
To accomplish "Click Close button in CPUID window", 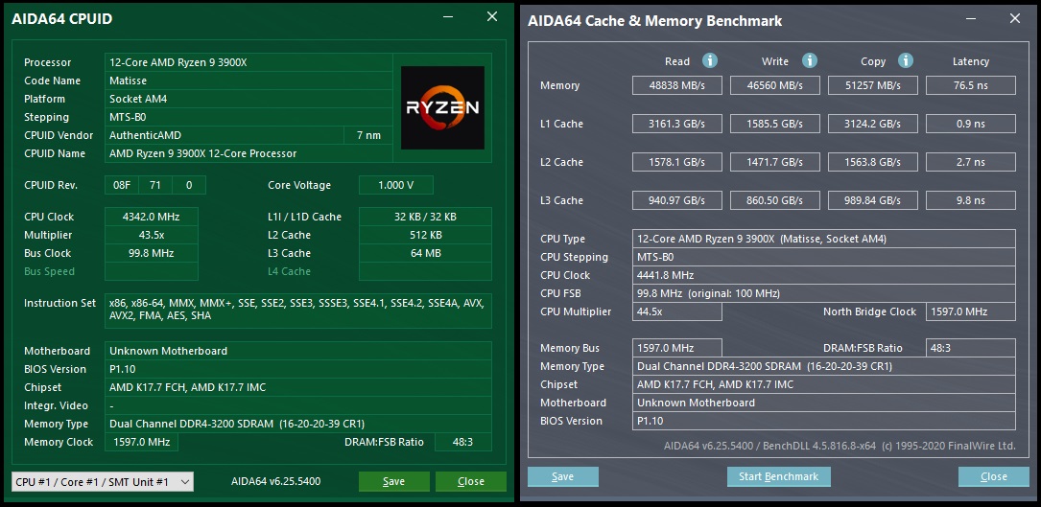I will point(471,482).
